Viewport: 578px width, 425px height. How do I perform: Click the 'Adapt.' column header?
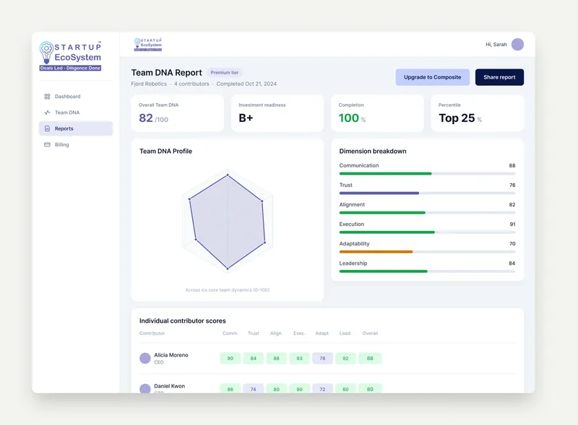coord(322,333)
